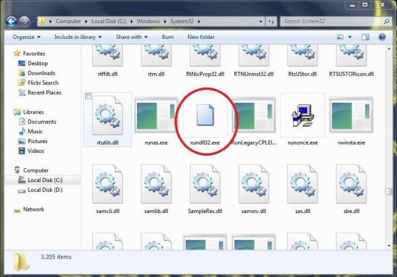Select Local Disk (D:) in navigation pane

45,190
